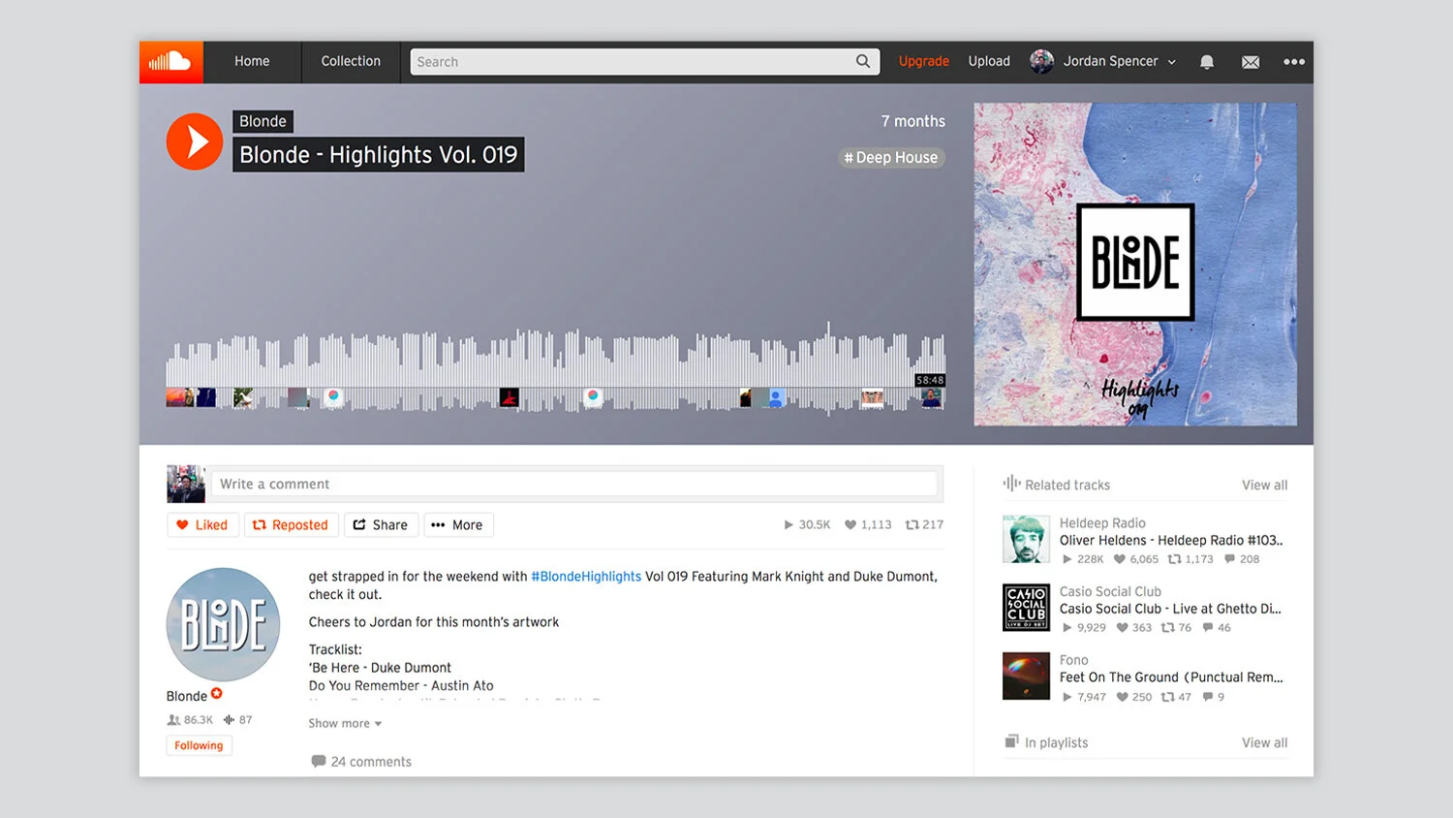
Task: Open the messages envelope icon
Action: [1251, 62]
